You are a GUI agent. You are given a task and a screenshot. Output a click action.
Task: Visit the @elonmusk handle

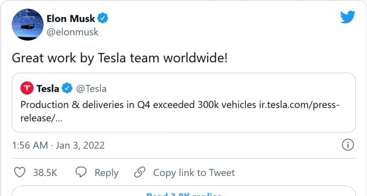pos(72,32)
